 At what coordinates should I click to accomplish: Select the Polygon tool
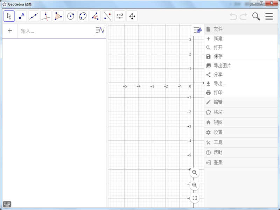[x=58, y=16]
